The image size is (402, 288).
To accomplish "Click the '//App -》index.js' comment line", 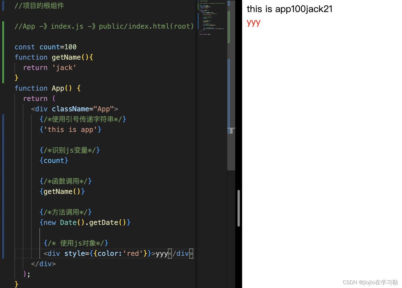I will (x=104, y=26).
